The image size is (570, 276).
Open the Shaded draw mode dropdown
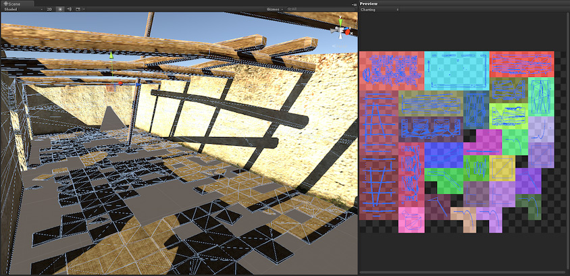pyautogui.click(x=20, y=9)
